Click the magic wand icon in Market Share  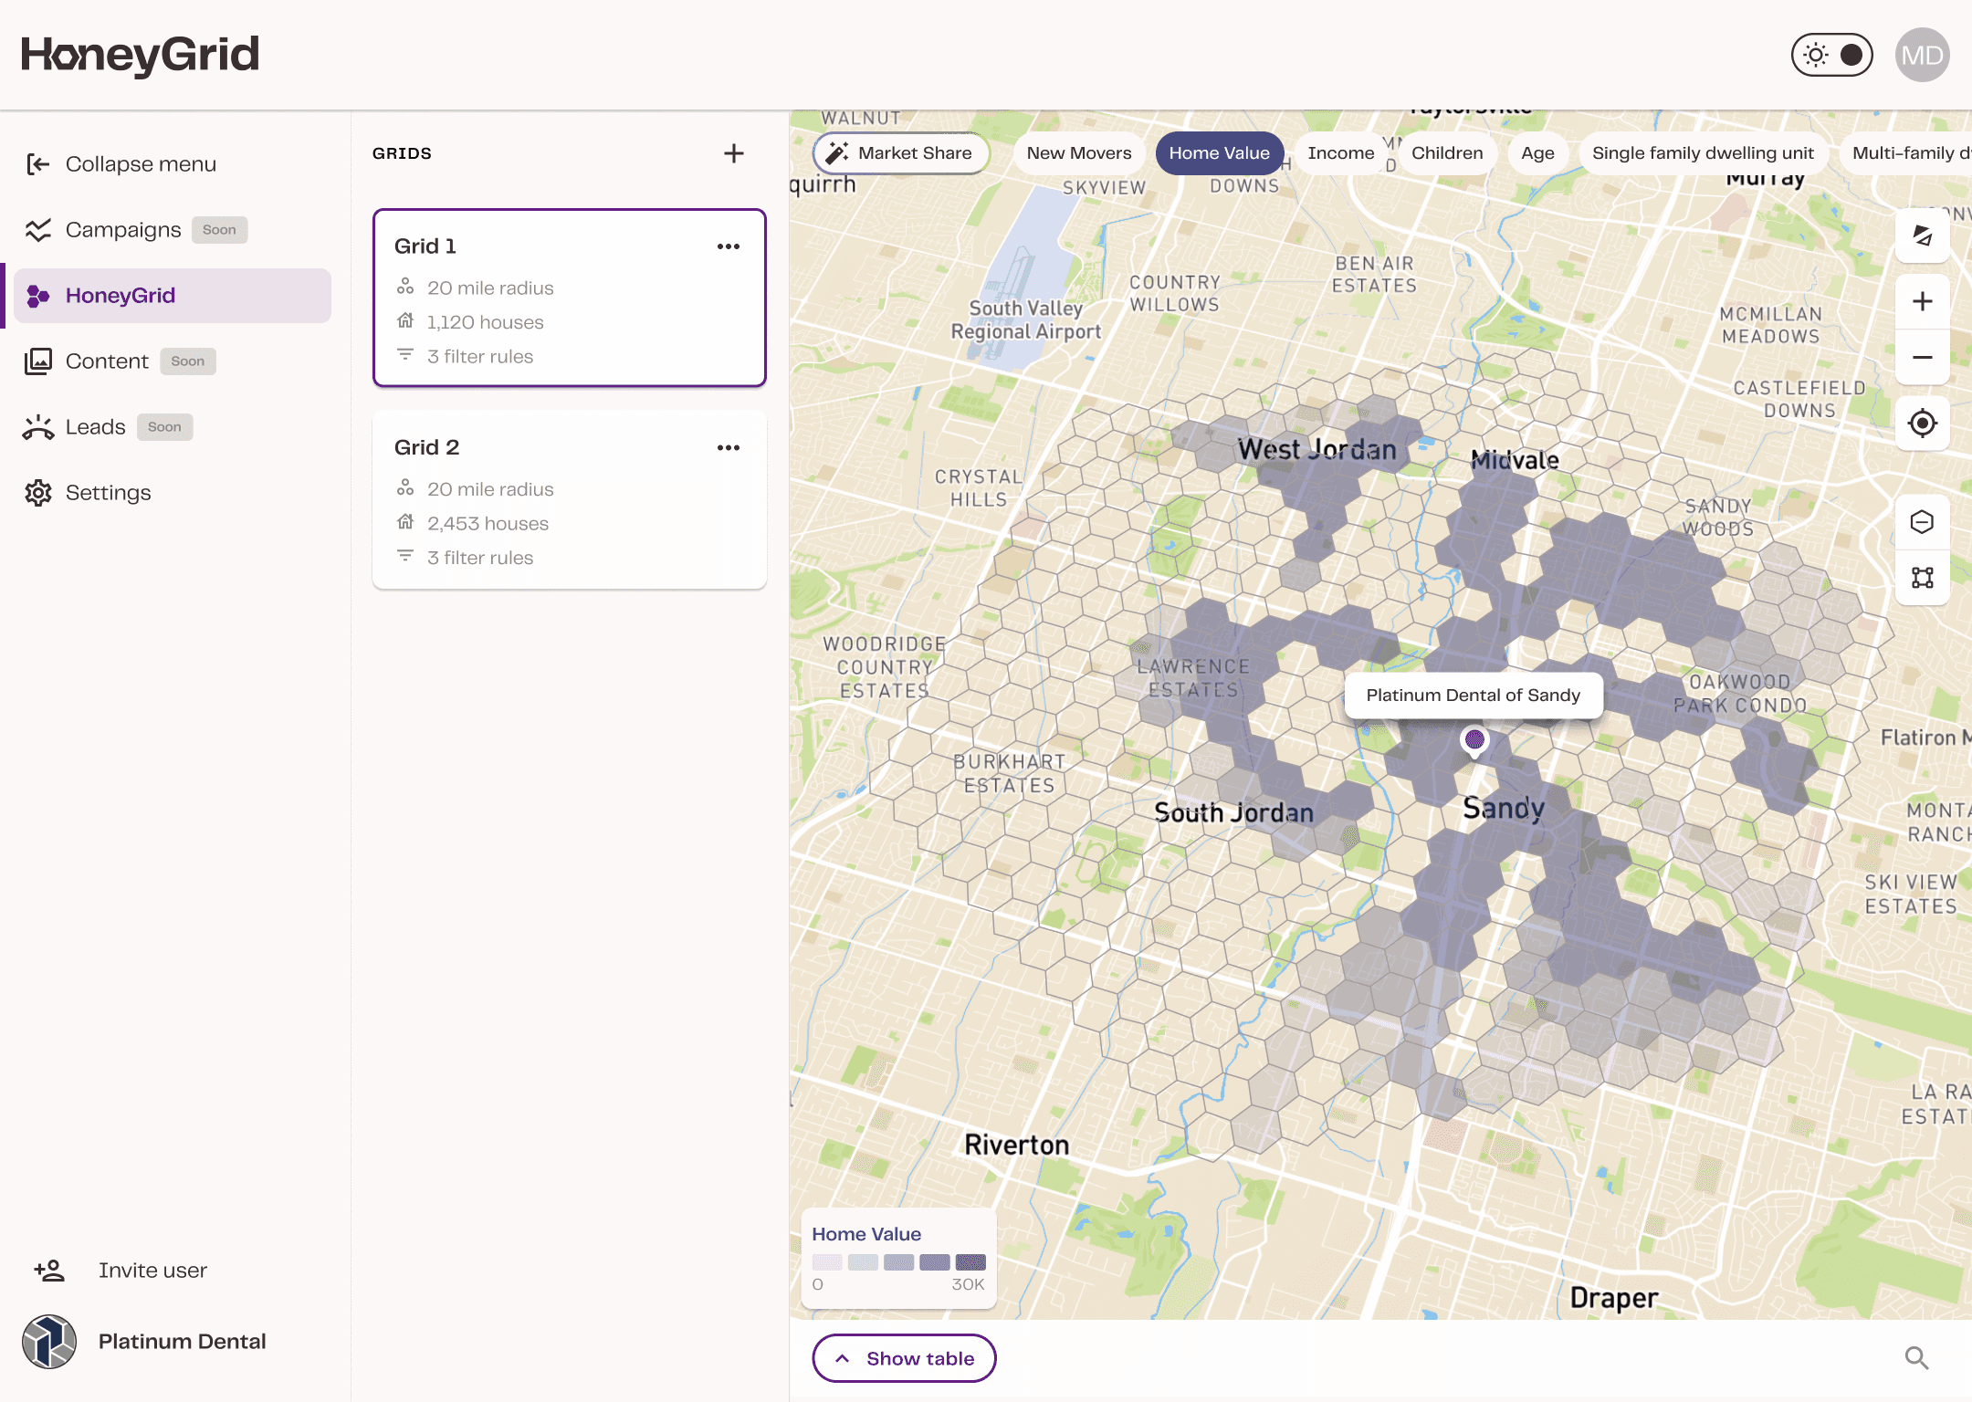837,153
